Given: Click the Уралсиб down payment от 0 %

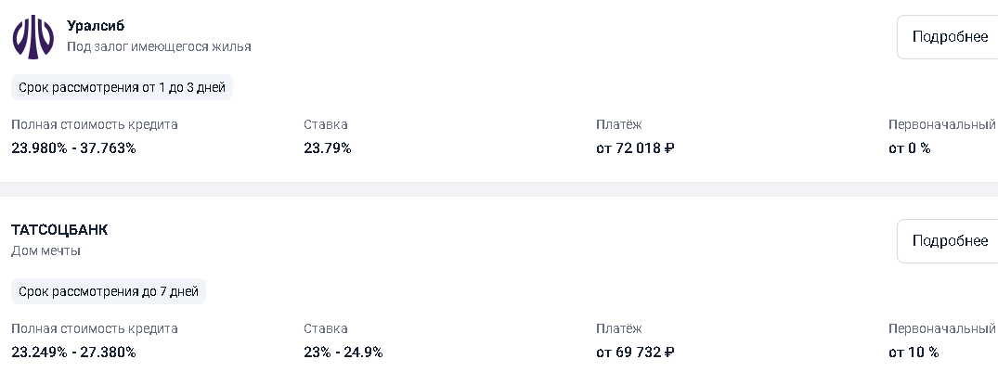Looking at the screenshot, I should point(910,148).
